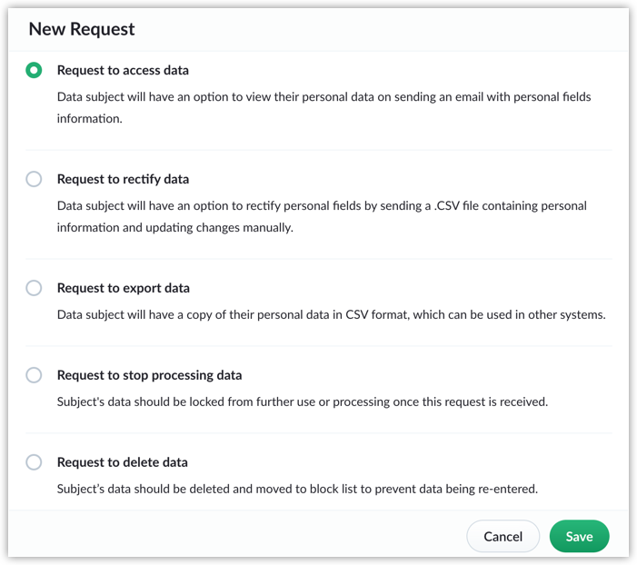Click the description about moving data to block list
Image resolution: width=637 pixels, height=565 pixels.
(297, 489)
